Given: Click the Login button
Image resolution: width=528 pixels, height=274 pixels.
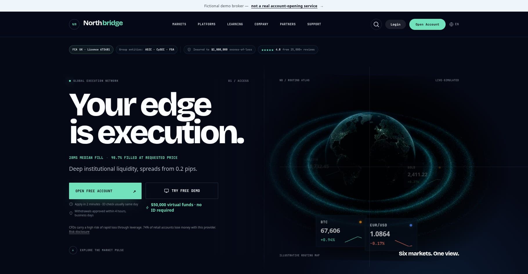Looking at the screenshot, I should [395, 24].
